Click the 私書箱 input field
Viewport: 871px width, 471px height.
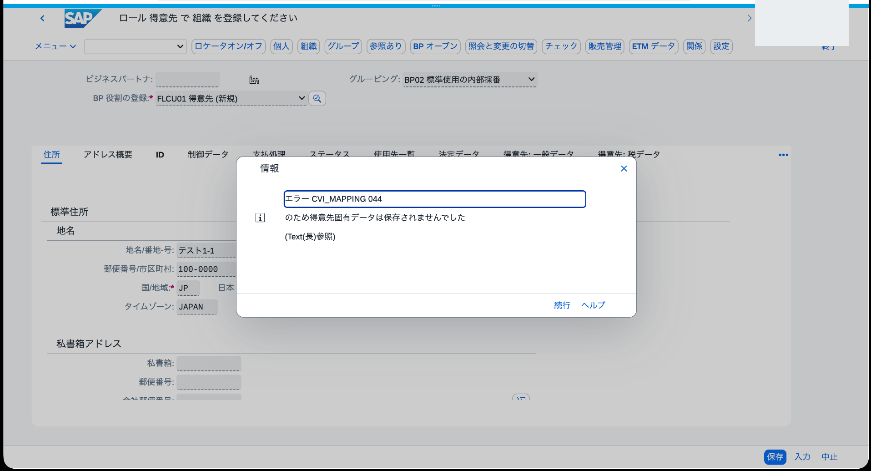(x=209, y=363)
